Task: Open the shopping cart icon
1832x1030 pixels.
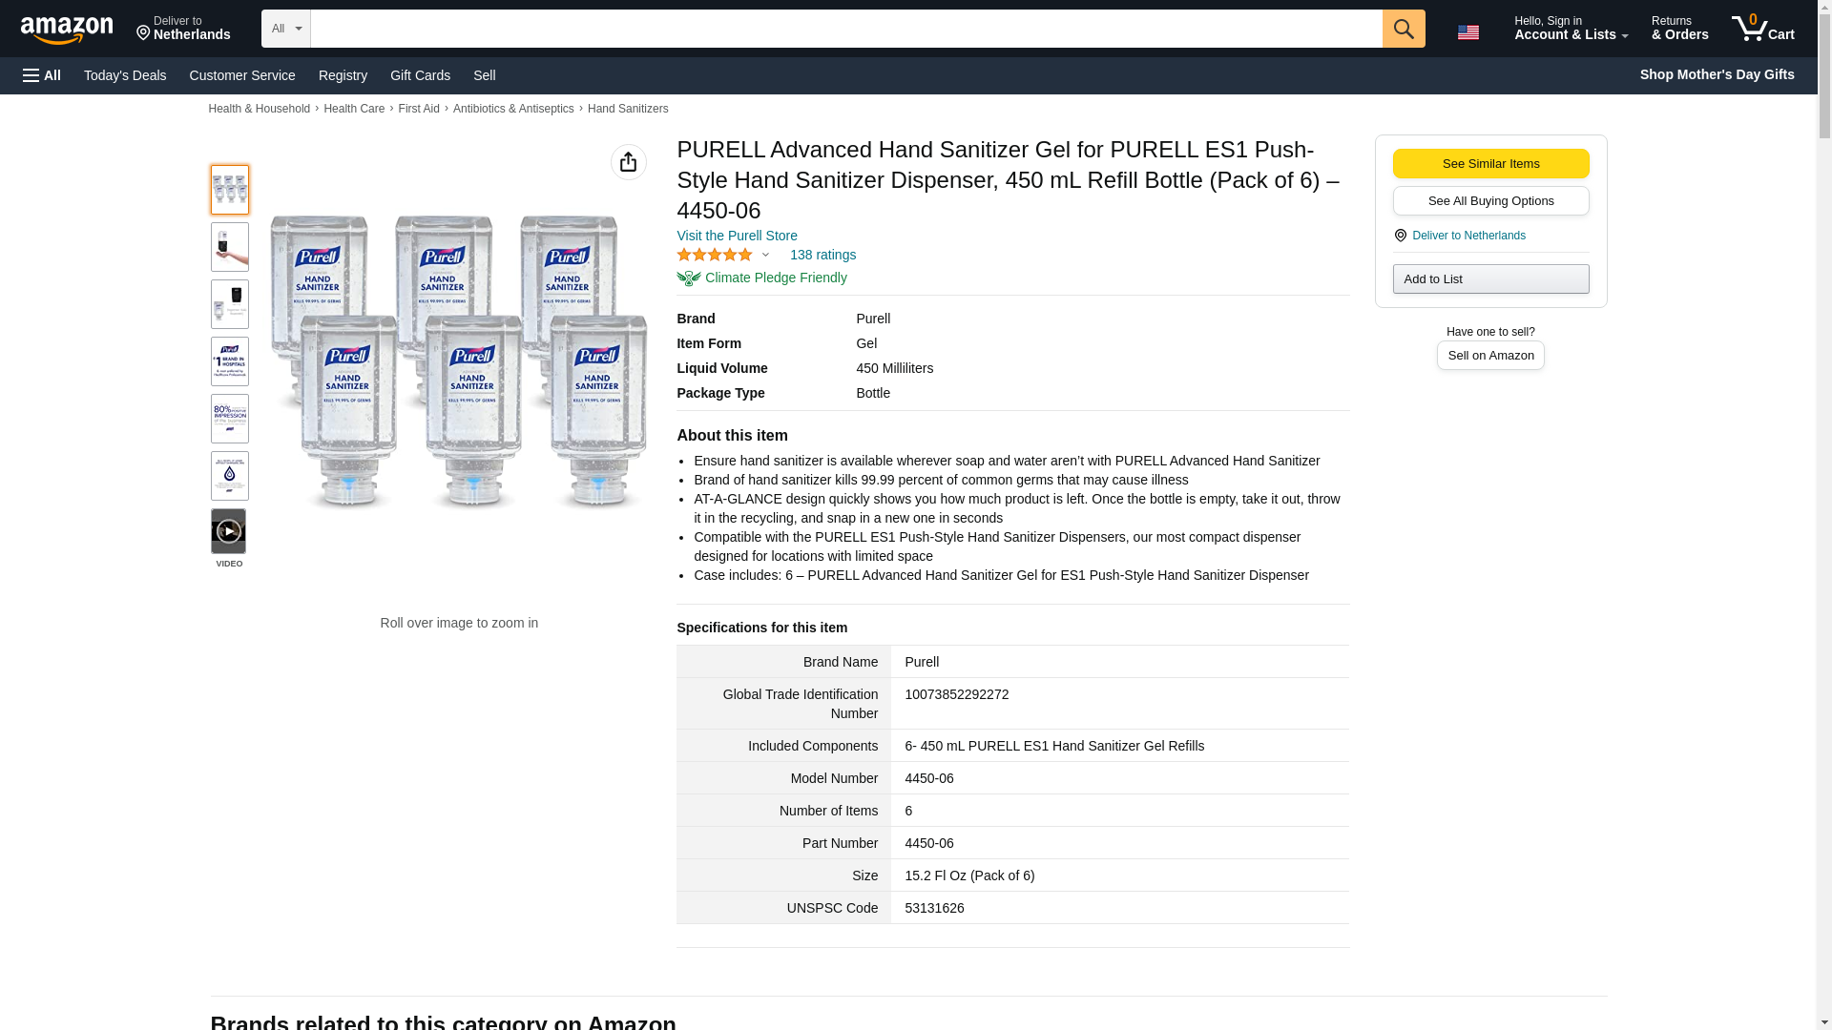Action: [x=1762, y=29]
